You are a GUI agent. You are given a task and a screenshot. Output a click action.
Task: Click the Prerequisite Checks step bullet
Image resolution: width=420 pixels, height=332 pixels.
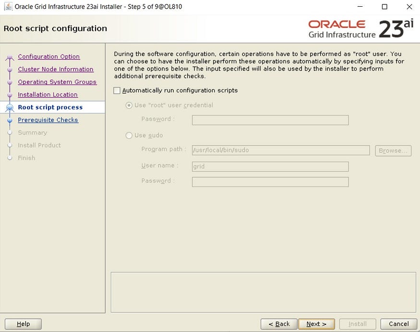coord(10,120)
